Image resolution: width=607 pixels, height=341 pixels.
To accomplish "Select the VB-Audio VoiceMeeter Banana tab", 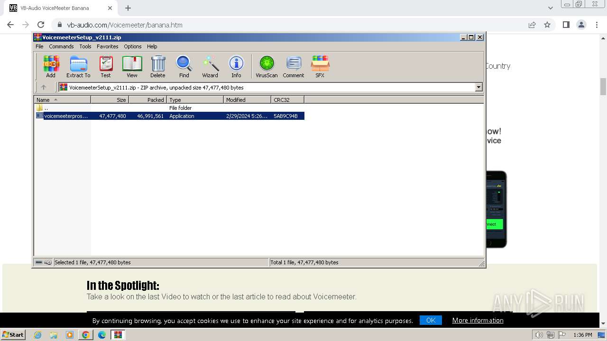I will click(x=61, y=8).
